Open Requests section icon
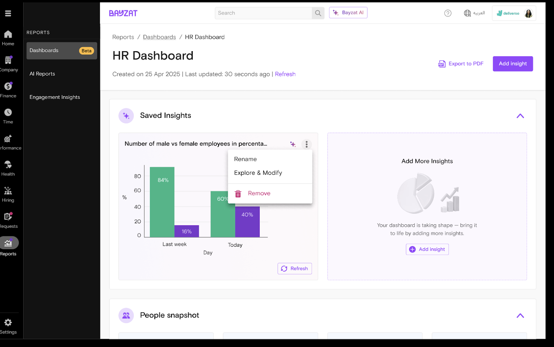 click(x=8, y=217)
